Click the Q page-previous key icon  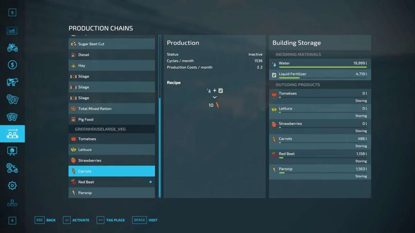12,13
